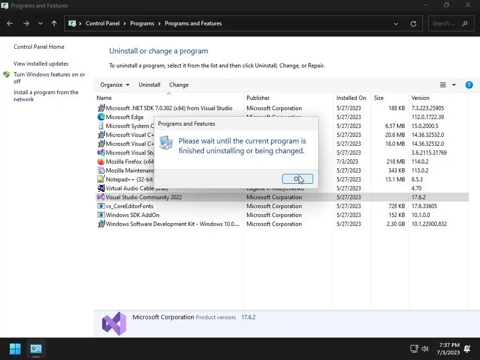This screenshot has width=480, height=360.
Task: Select the Microsoft System C... row icon
Action: click(101, 126)
